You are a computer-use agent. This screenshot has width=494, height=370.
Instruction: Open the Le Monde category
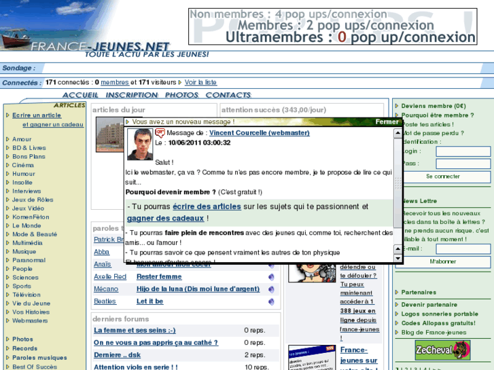tap(27, 226)
